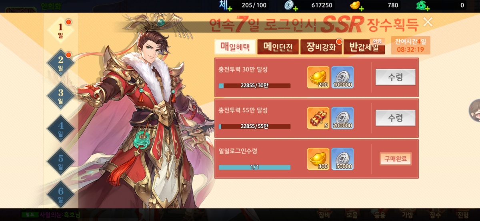Tap gold ingot 300 reward icon
The width and height of the screenshot is (480, 221).
click(318, 159)
